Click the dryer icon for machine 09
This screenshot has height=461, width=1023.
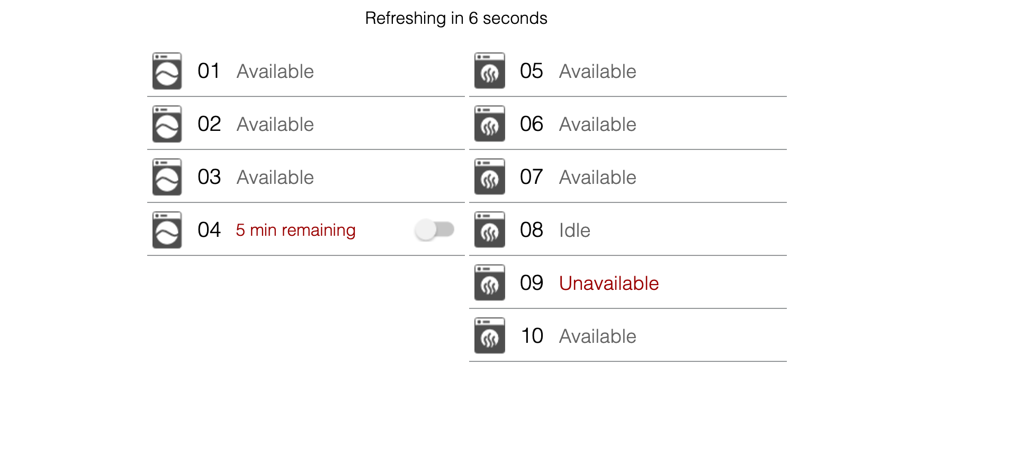pos(489,283)
